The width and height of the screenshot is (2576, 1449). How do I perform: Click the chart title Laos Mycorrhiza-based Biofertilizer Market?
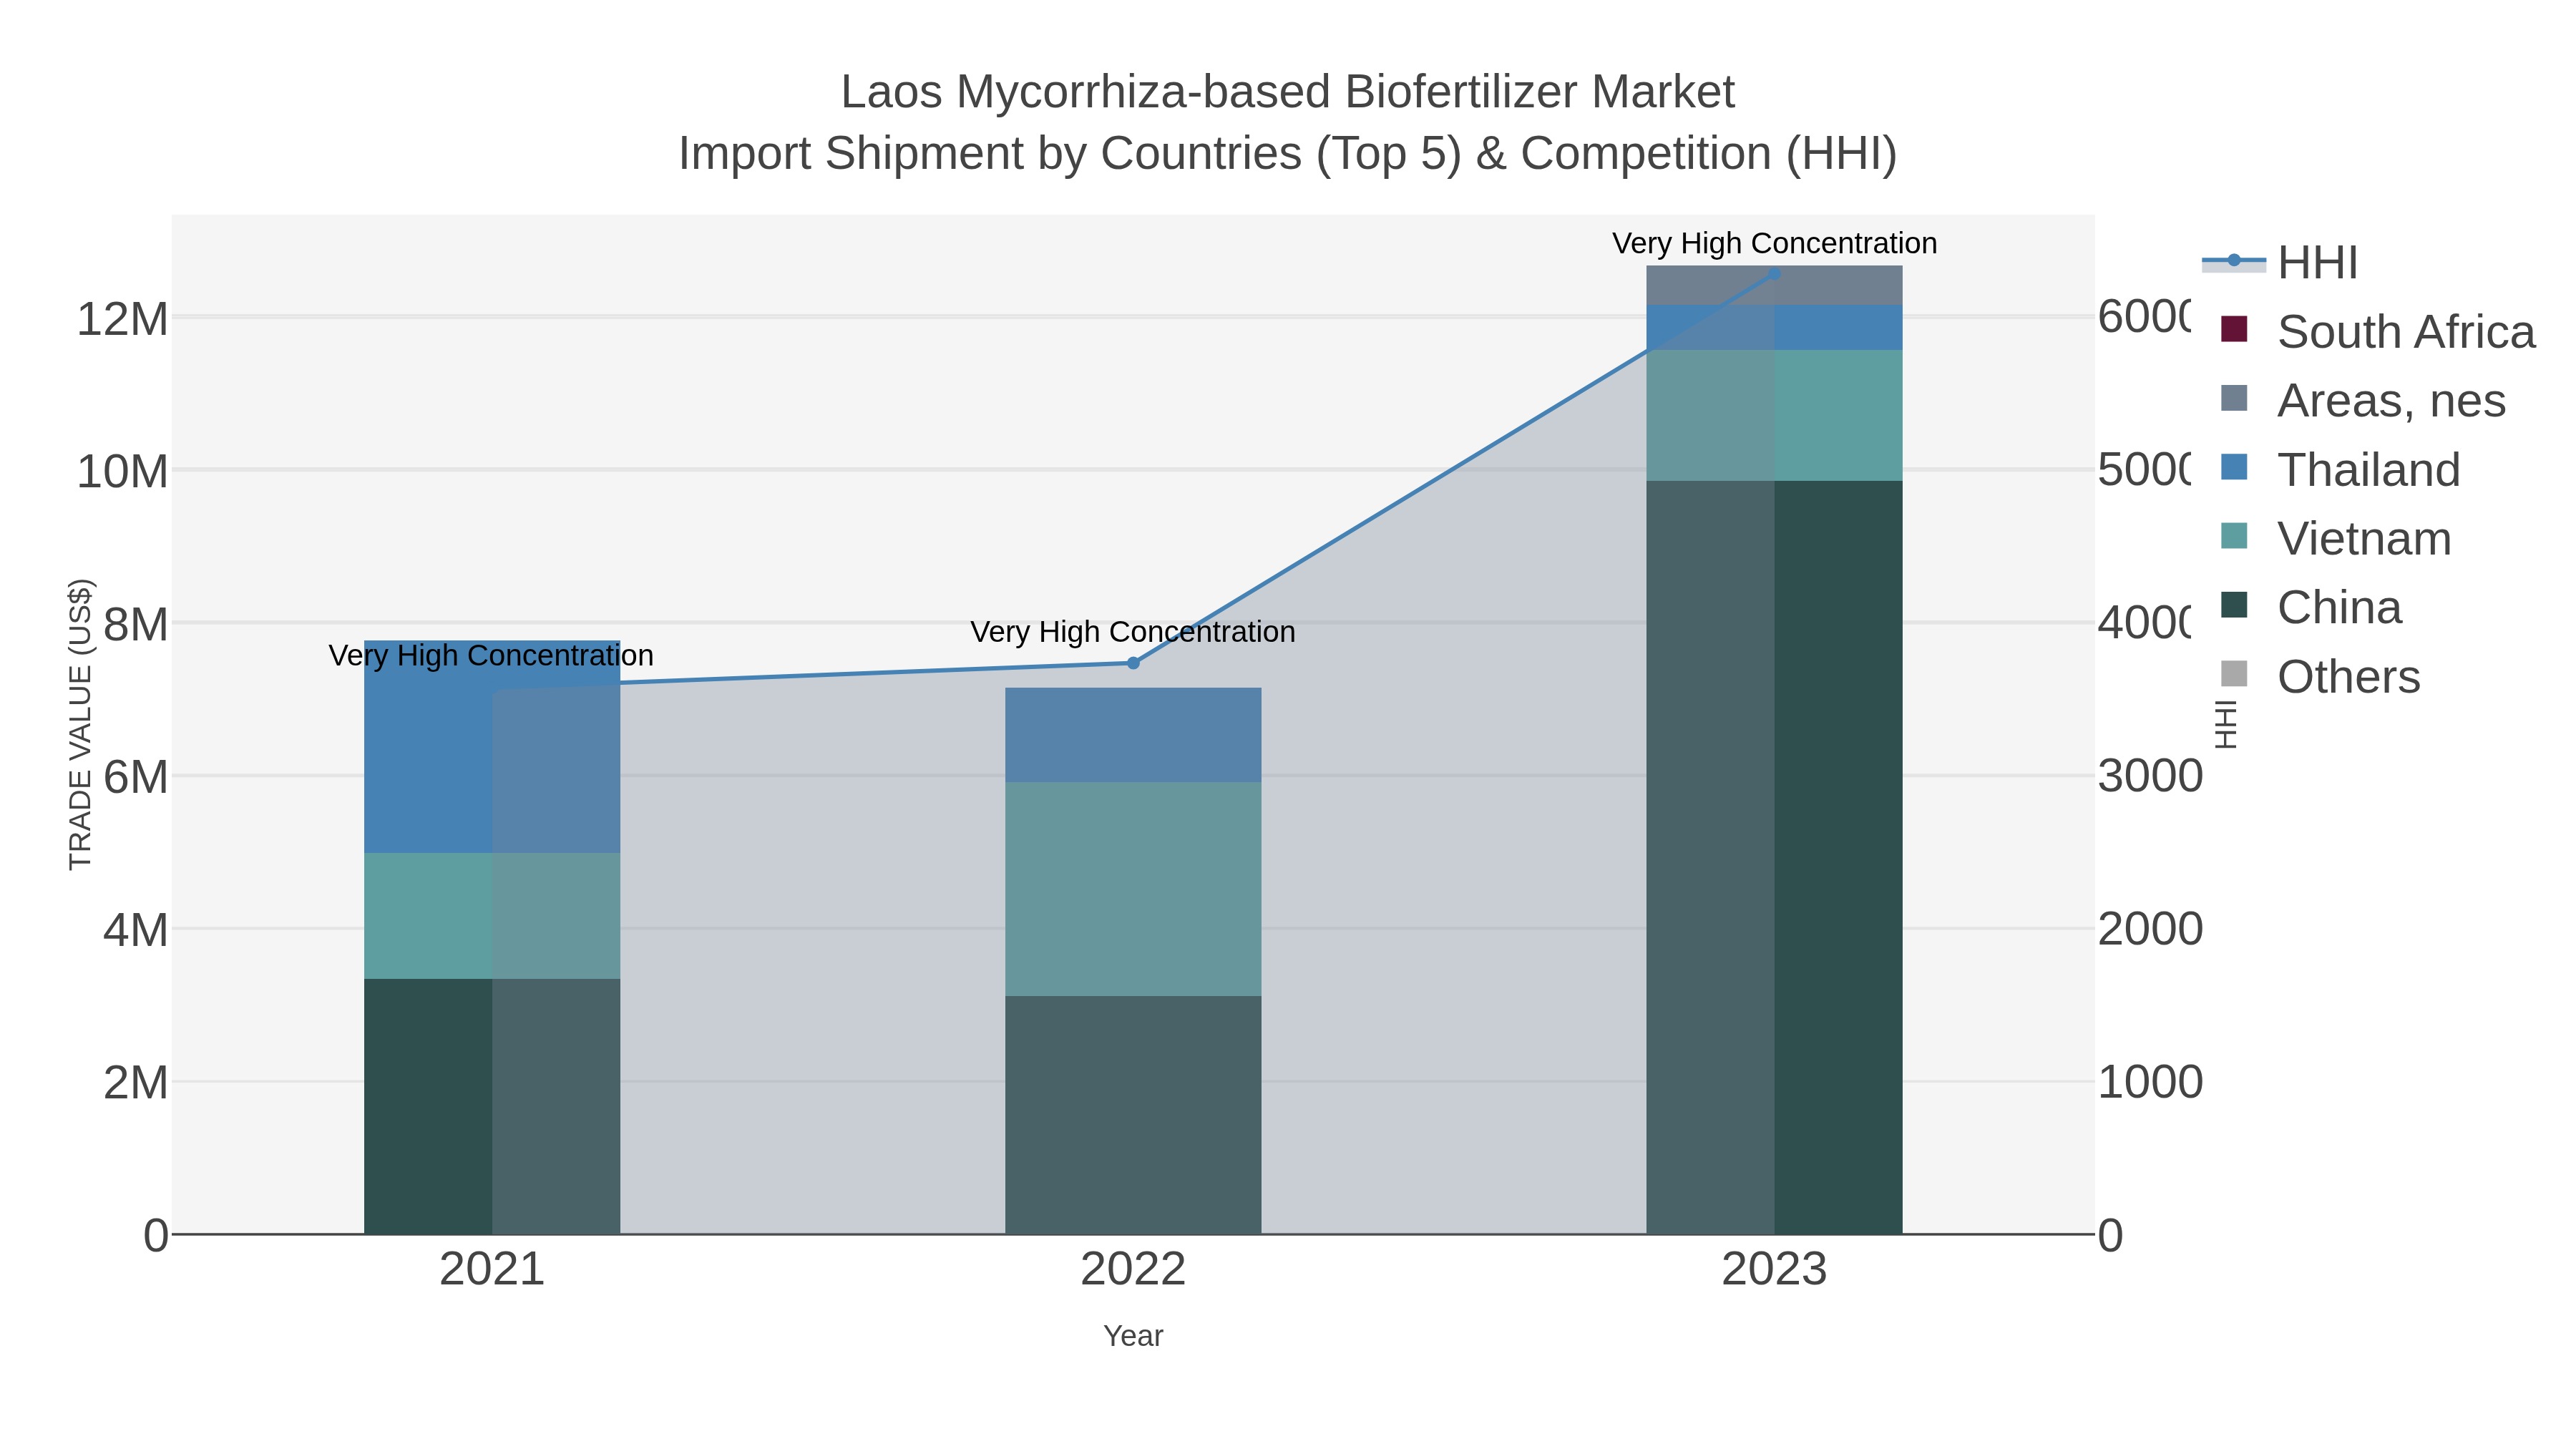pyautogui.click(x=1287, y=92)
